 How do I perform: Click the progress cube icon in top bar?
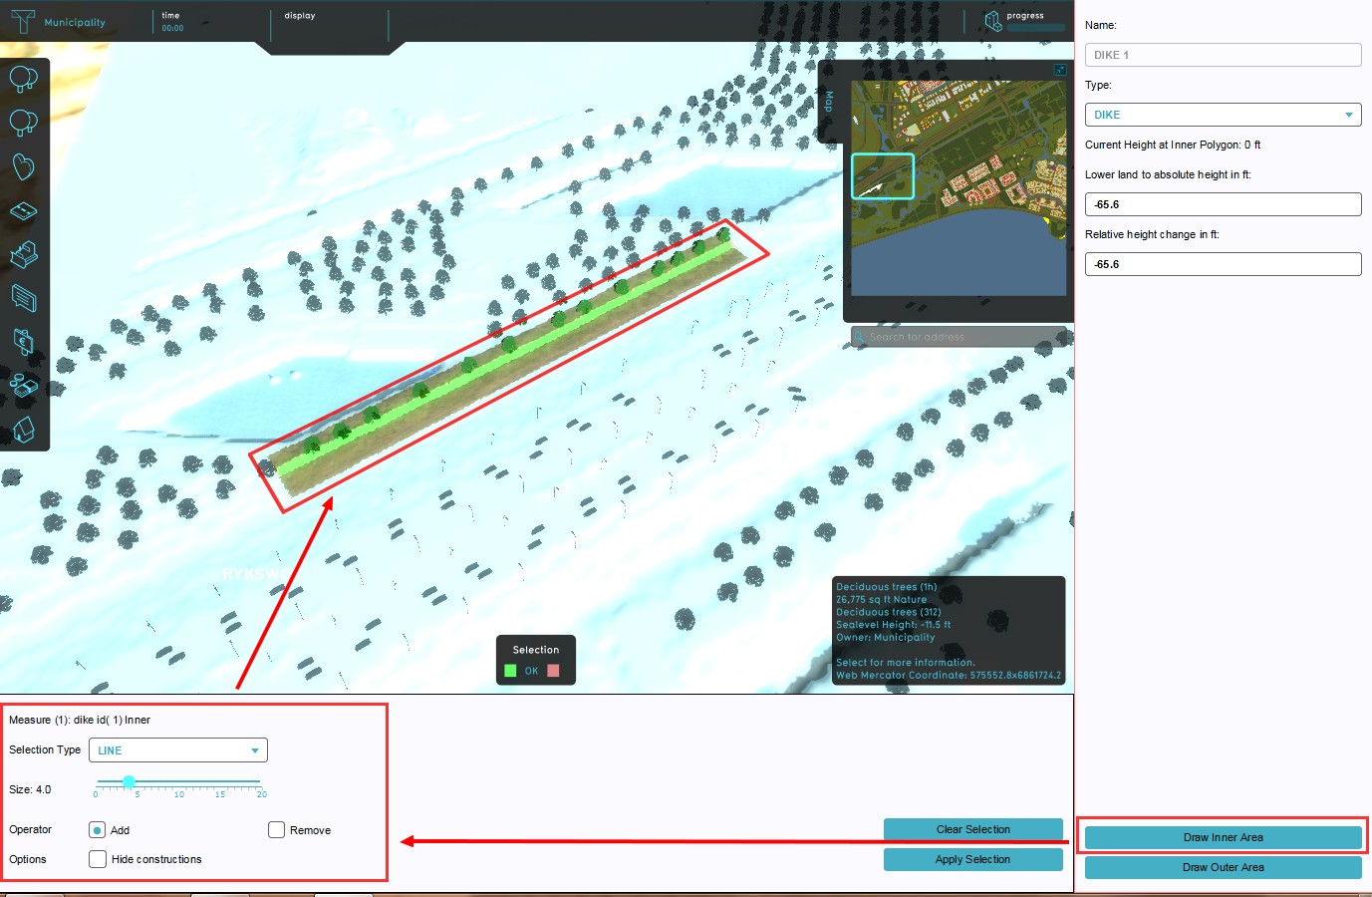[992, 21]
